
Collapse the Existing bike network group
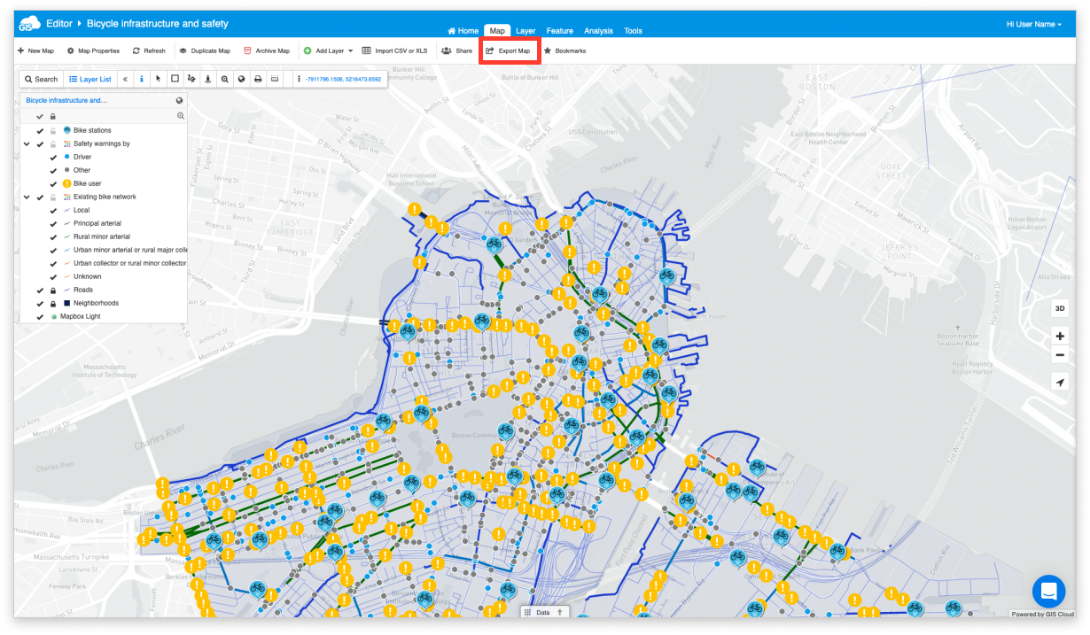point(27,197)
